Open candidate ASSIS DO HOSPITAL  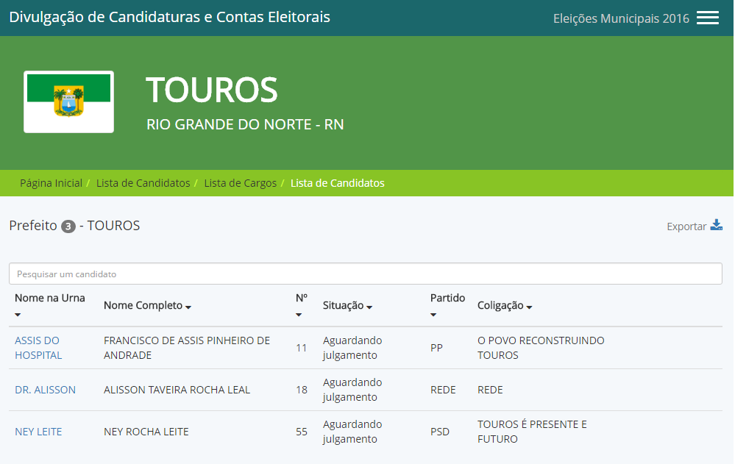click(x=38, y=348)
